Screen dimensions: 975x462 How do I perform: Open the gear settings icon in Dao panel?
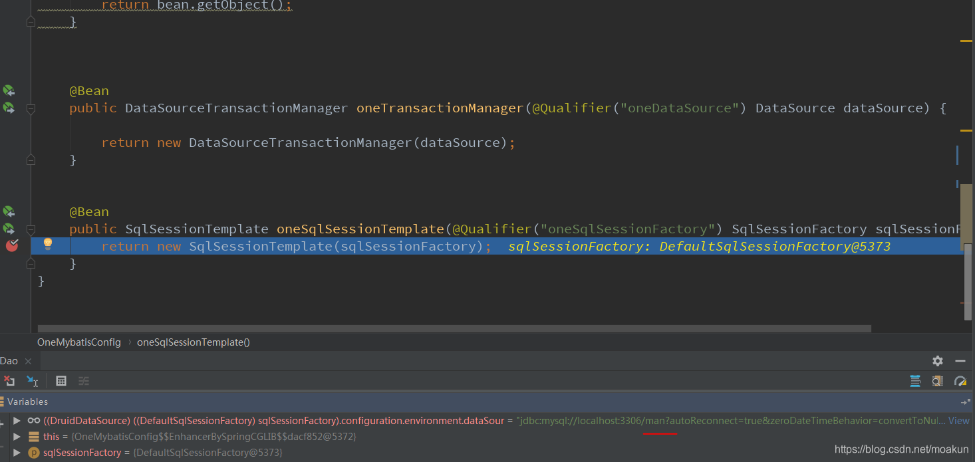click(x=938, y=361)
